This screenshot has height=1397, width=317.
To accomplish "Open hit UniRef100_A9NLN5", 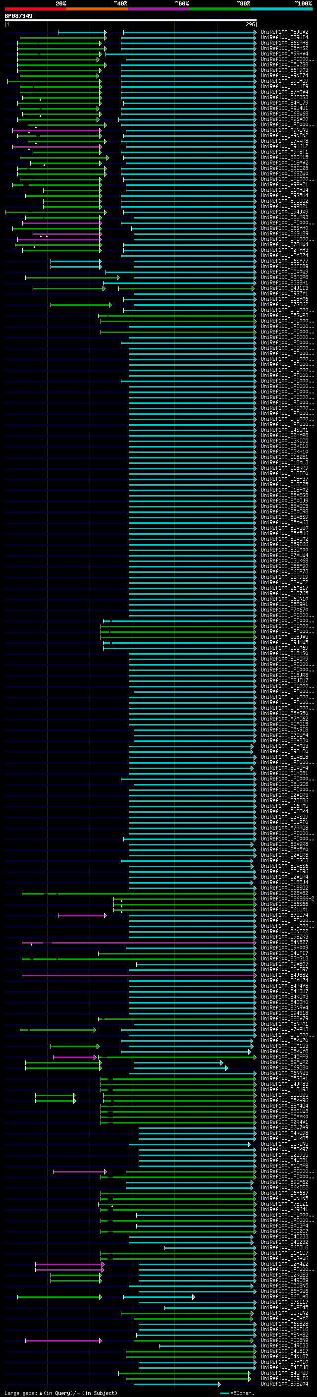I will [x=284, y=130].
